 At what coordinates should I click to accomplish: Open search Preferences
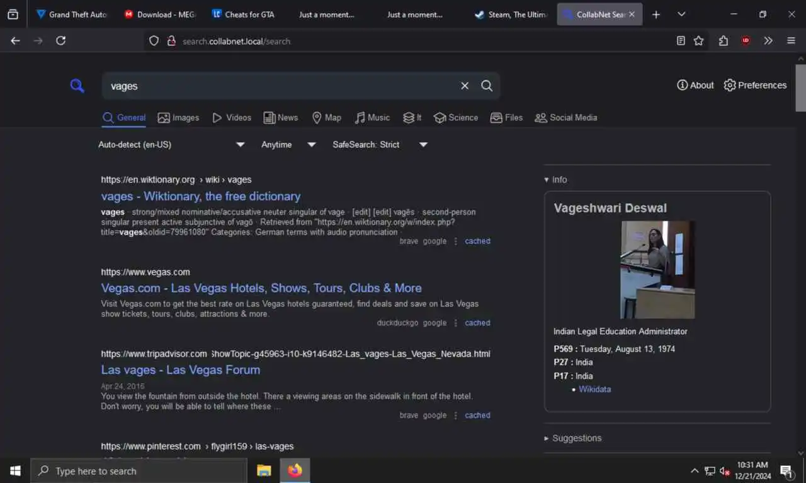pyautogui.click(x=755, y=85)
